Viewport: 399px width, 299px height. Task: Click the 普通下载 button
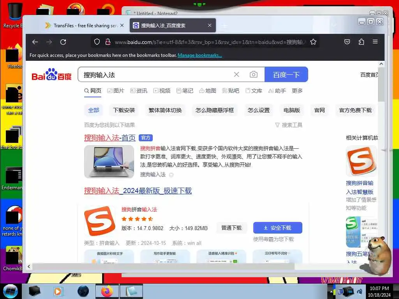[x=231, y=228]
